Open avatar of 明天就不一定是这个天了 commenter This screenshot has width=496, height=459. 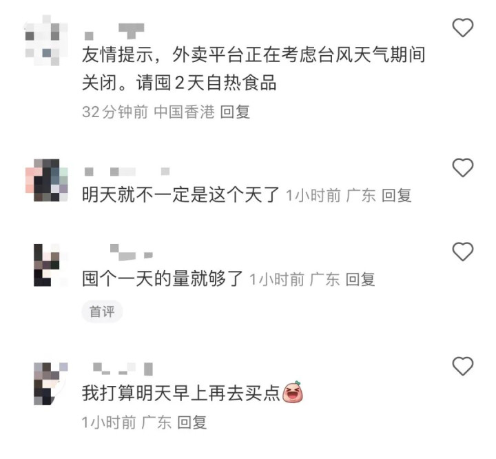46,180
